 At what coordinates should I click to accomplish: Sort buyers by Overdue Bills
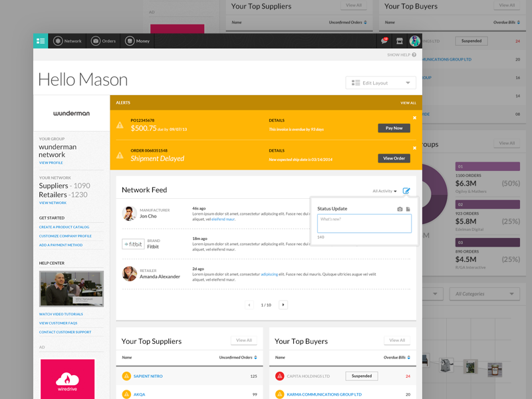click(396, 358)
